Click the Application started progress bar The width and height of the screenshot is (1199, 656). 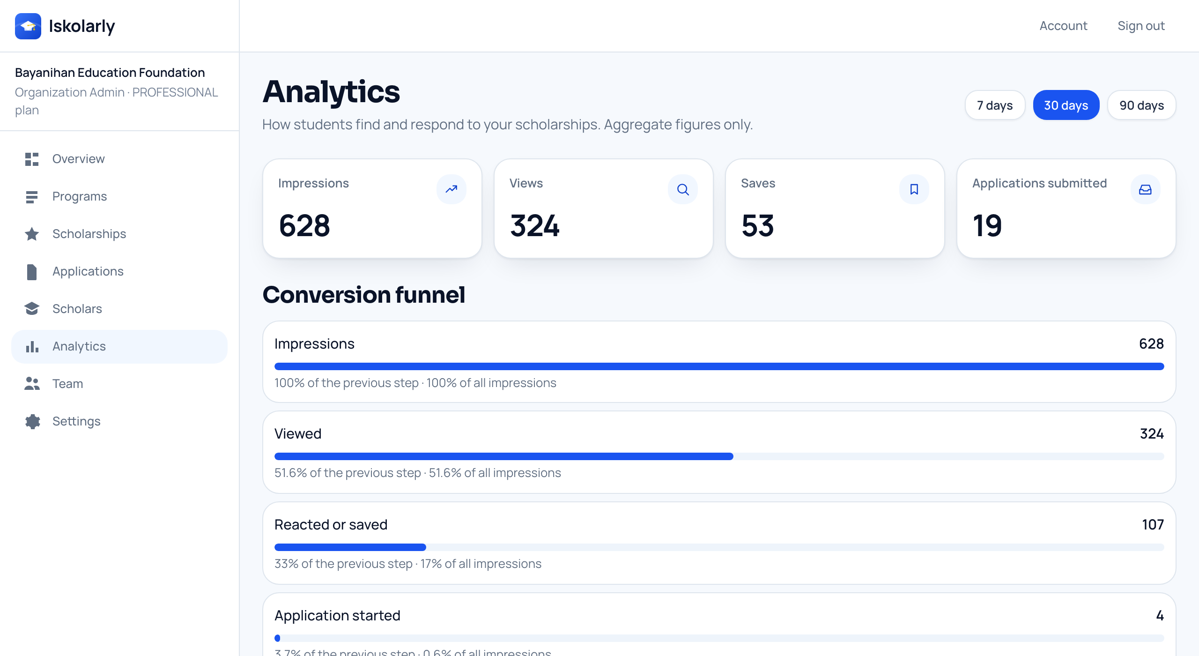click(x=719, y=638)
